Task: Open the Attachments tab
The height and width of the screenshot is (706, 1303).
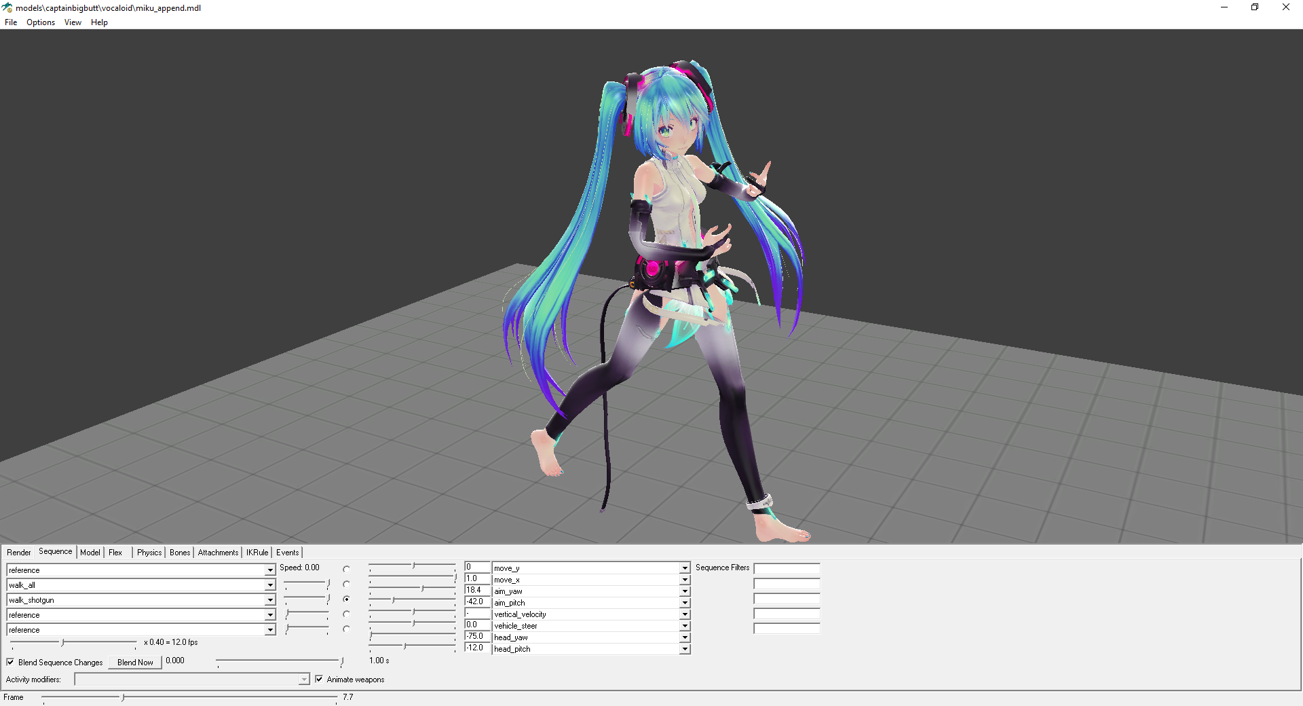Action: tap(219, 553)
